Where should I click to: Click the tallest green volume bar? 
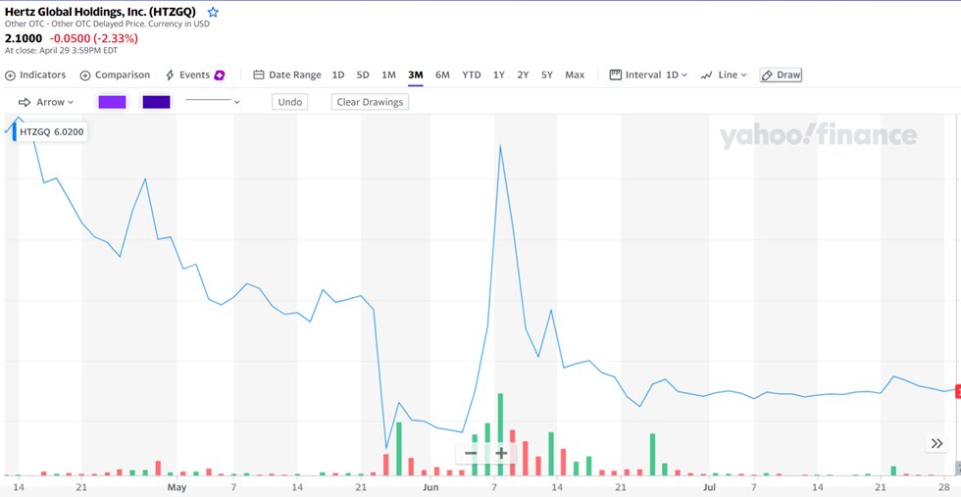tap(500, 434)
